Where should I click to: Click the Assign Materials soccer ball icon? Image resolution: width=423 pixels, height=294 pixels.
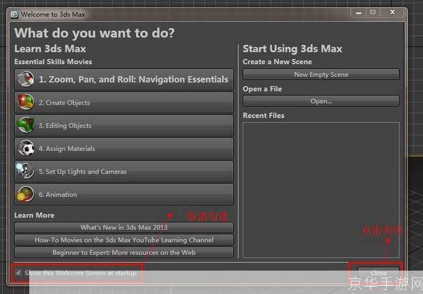(x=26, y=148)
